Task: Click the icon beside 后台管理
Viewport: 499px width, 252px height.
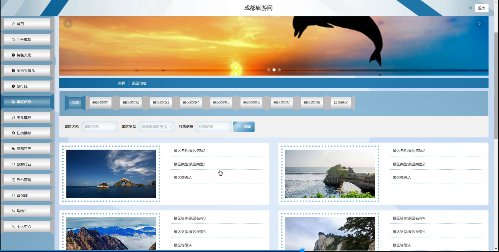Action: [x=13, y=180]
